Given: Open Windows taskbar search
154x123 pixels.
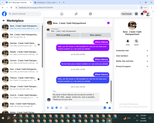Looking at the screenshot, I should [x=9, y=118].
